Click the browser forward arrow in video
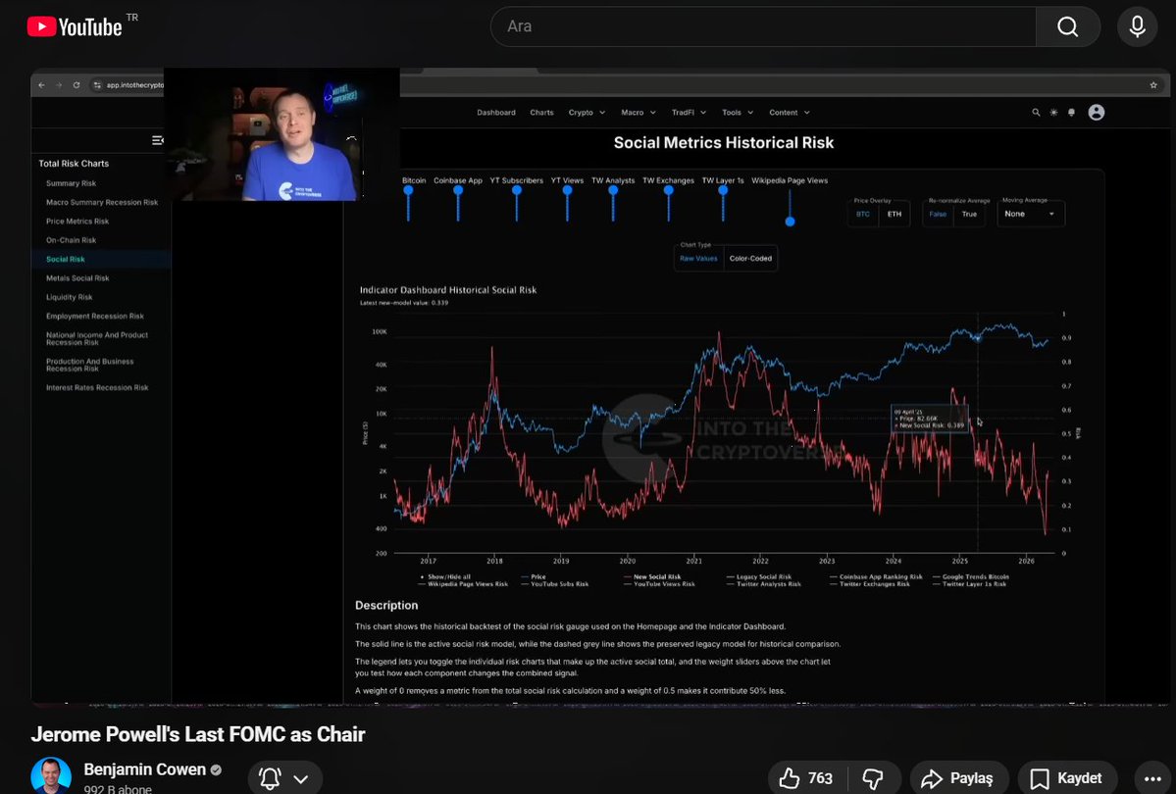 (59, 84)
